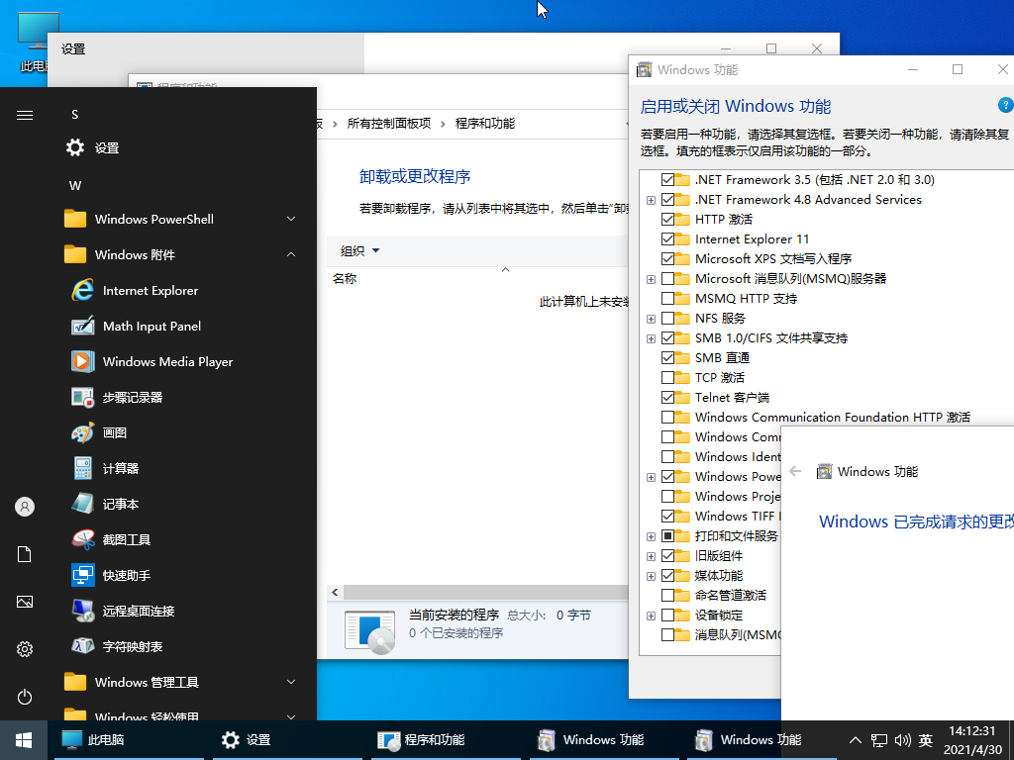This screenshot has width=1014, height=760.
Task: Click the program list horizontal scrollbar track
Action: click(x=485, y=592)
